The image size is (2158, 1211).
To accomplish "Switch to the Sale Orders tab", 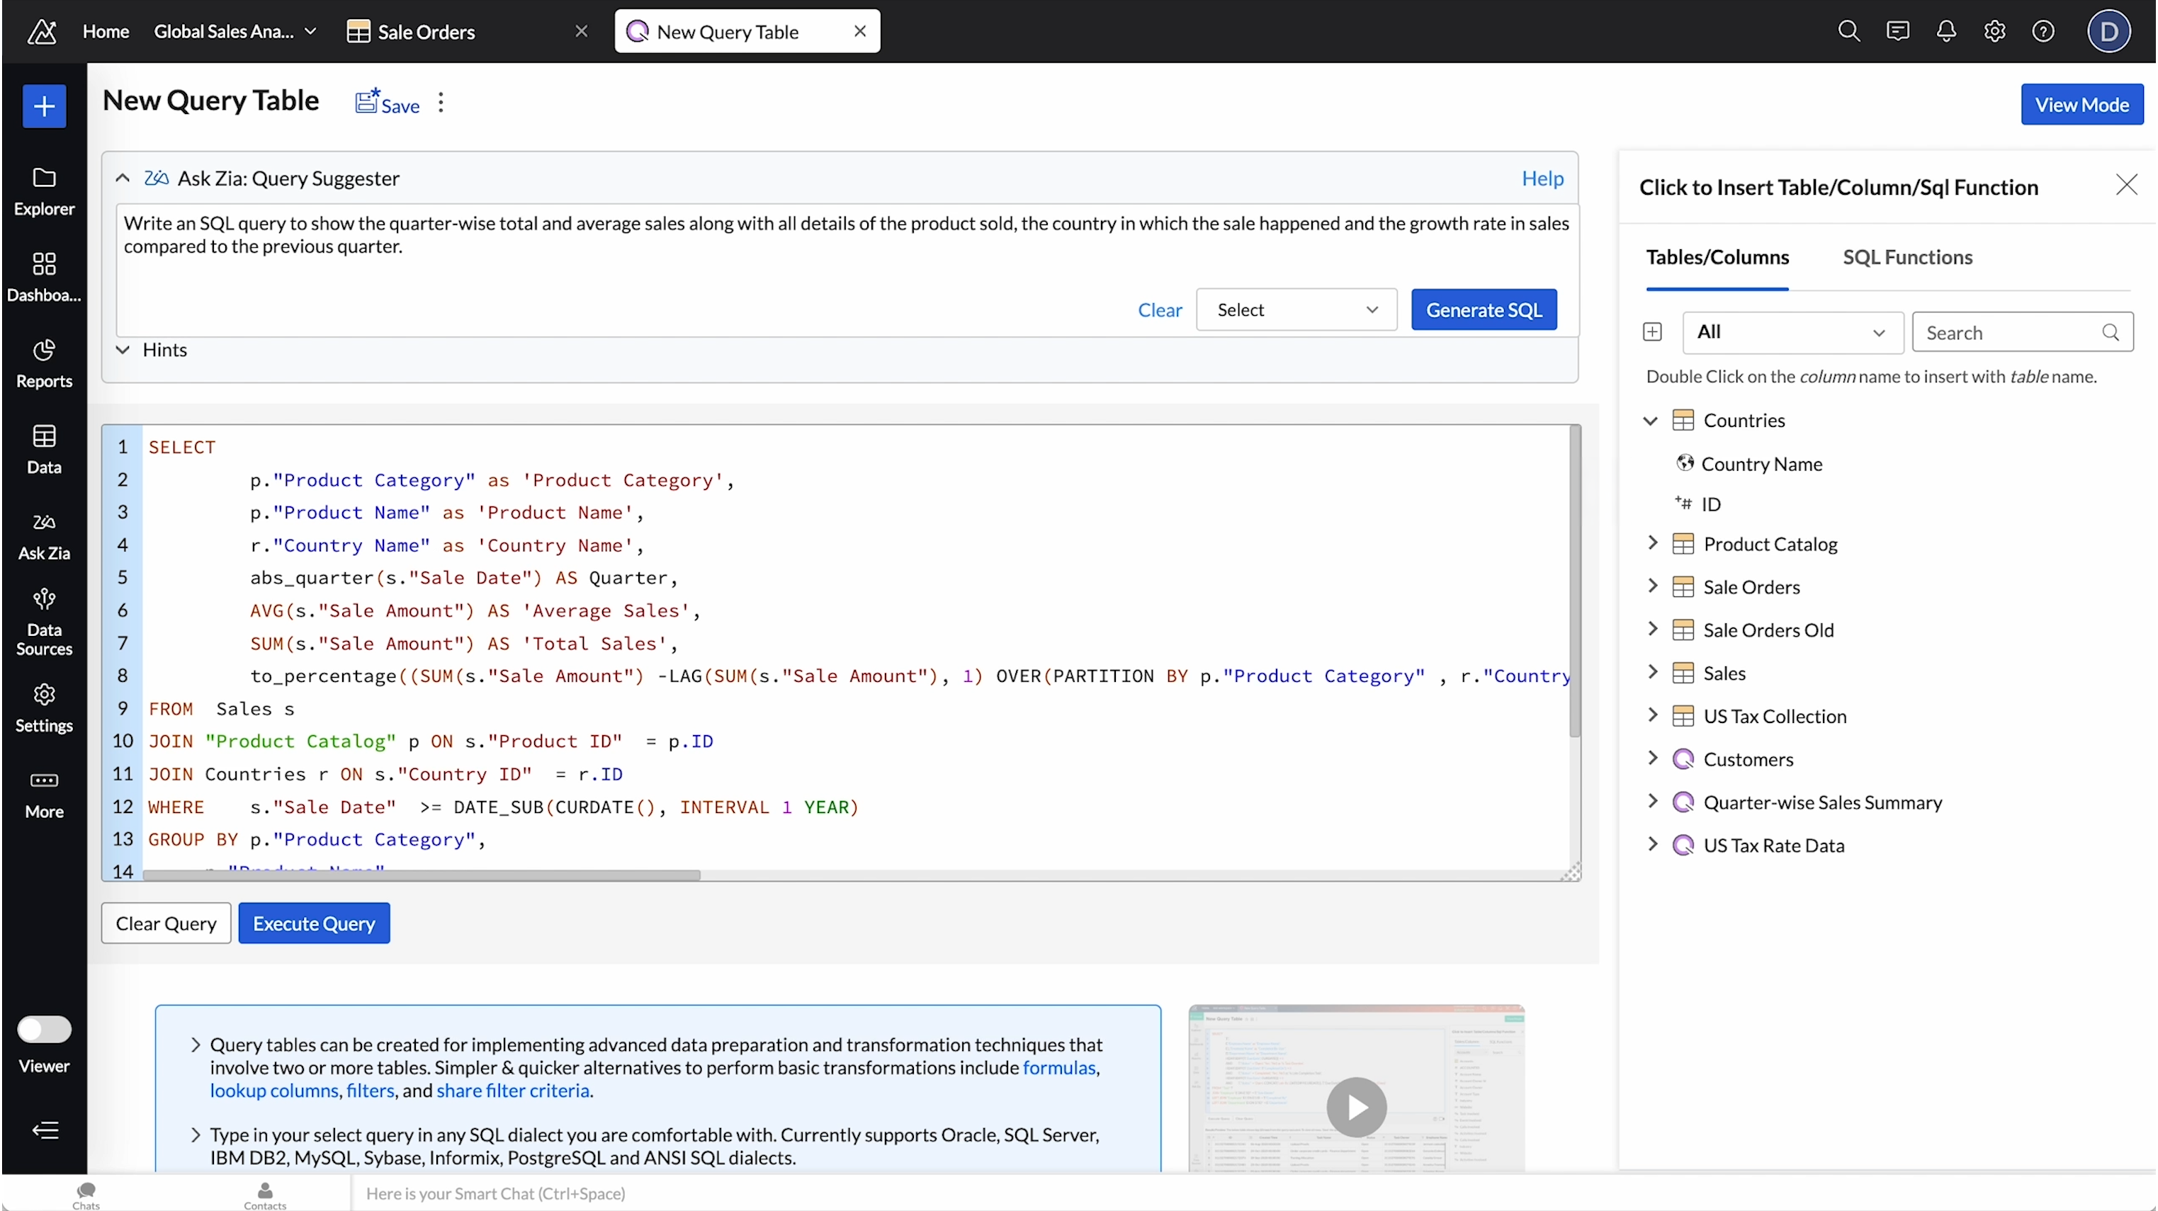I will click(426, 32).
